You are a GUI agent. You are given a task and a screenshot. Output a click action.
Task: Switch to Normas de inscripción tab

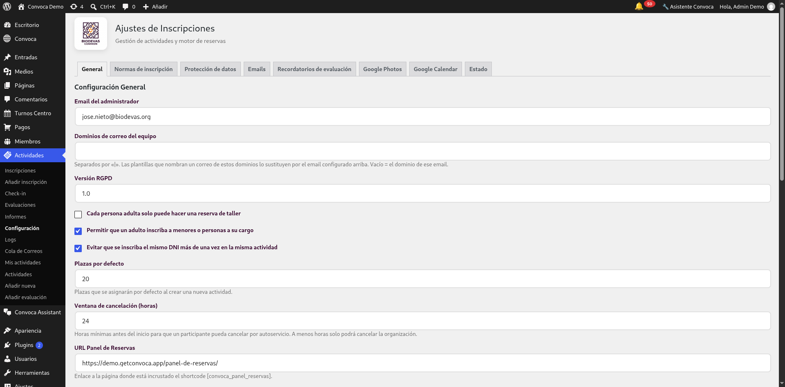click(x=144, y=69)
